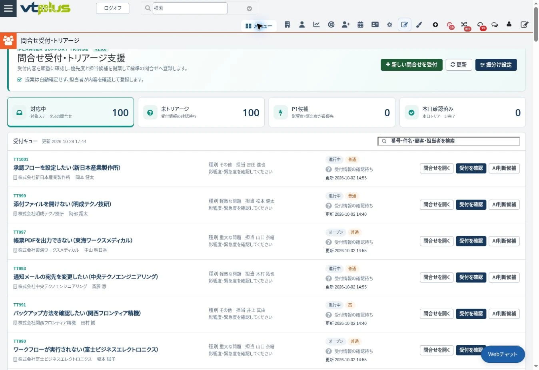
Task: Select the 本日確認済み status card
Action: click(x=463, y=112)
